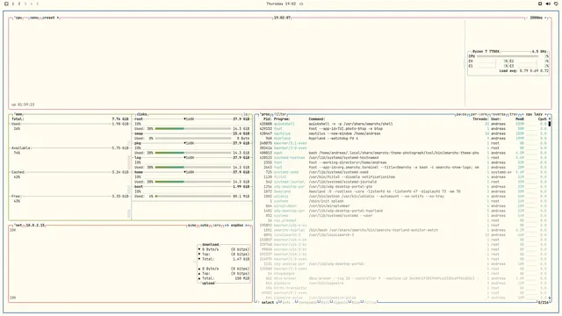Click Nice in the proc footer

(x=356, y=302)
